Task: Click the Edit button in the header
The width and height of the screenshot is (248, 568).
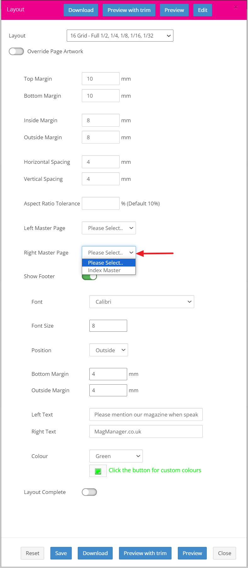Action: click(x=203, y=10)
